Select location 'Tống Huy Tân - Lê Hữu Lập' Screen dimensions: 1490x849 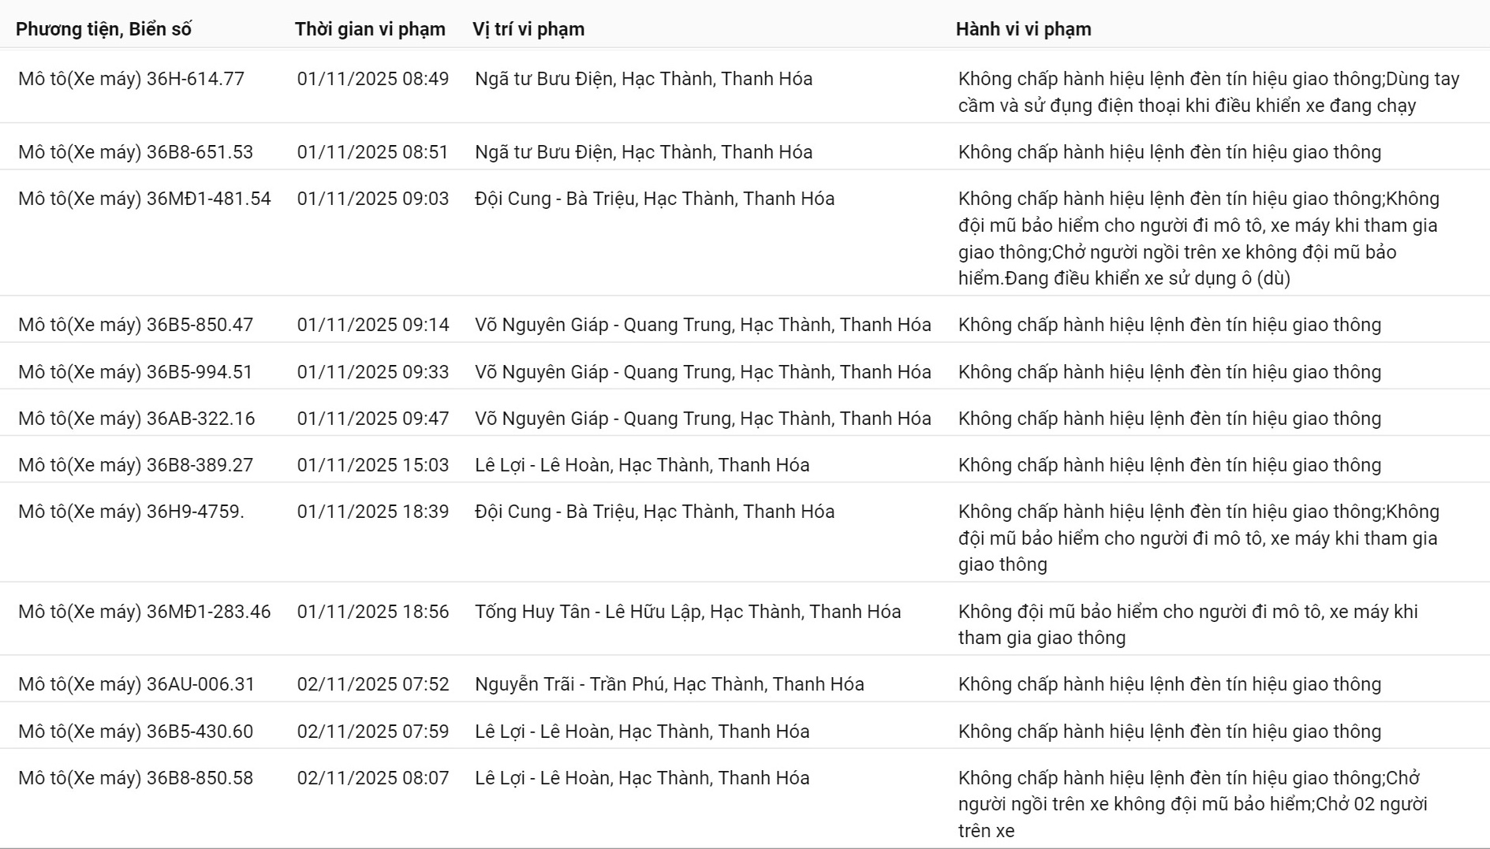[x=687, y=612]
